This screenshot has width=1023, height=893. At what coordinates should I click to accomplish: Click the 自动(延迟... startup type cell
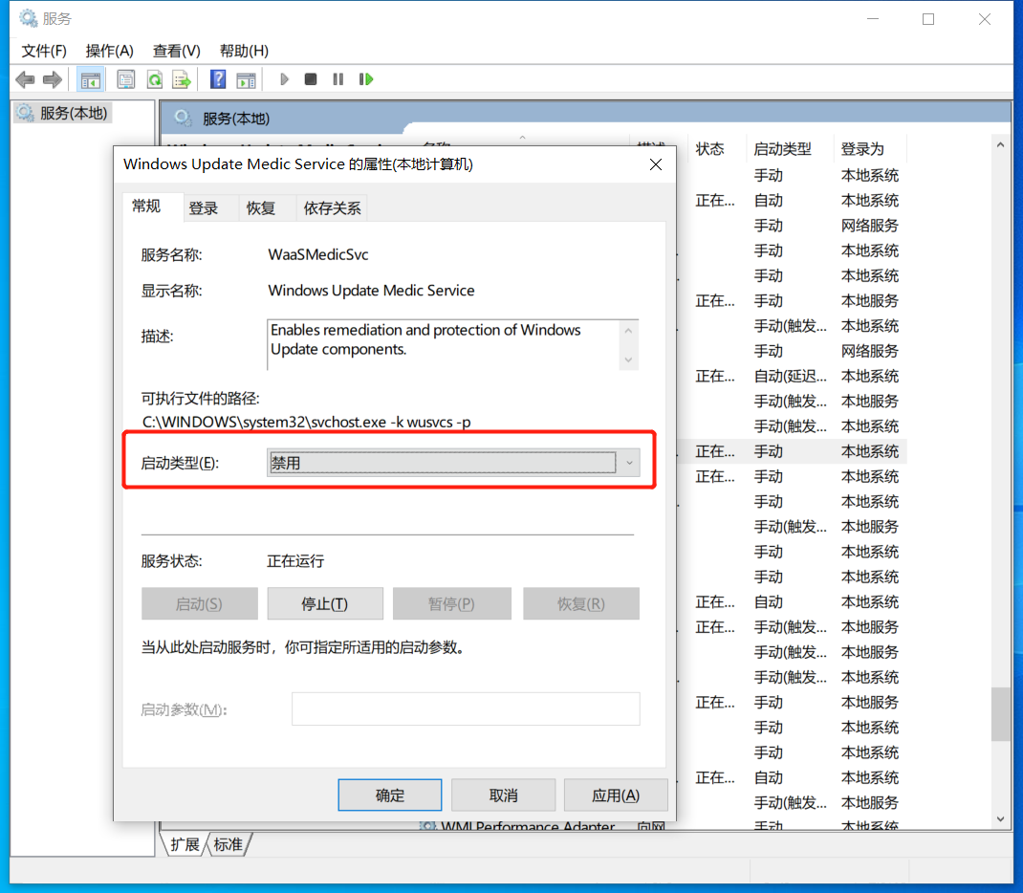click(x=790, y=377)
